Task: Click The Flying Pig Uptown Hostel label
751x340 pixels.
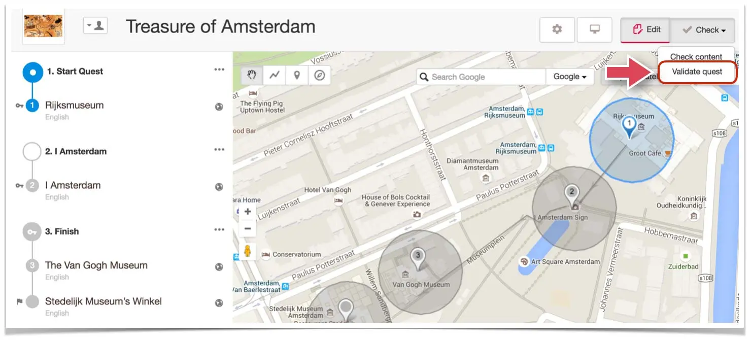Action: (261, 107)
